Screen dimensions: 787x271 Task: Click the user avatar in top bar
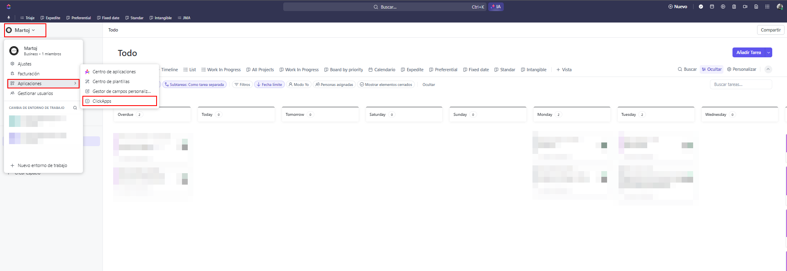(x=780, y=7)
